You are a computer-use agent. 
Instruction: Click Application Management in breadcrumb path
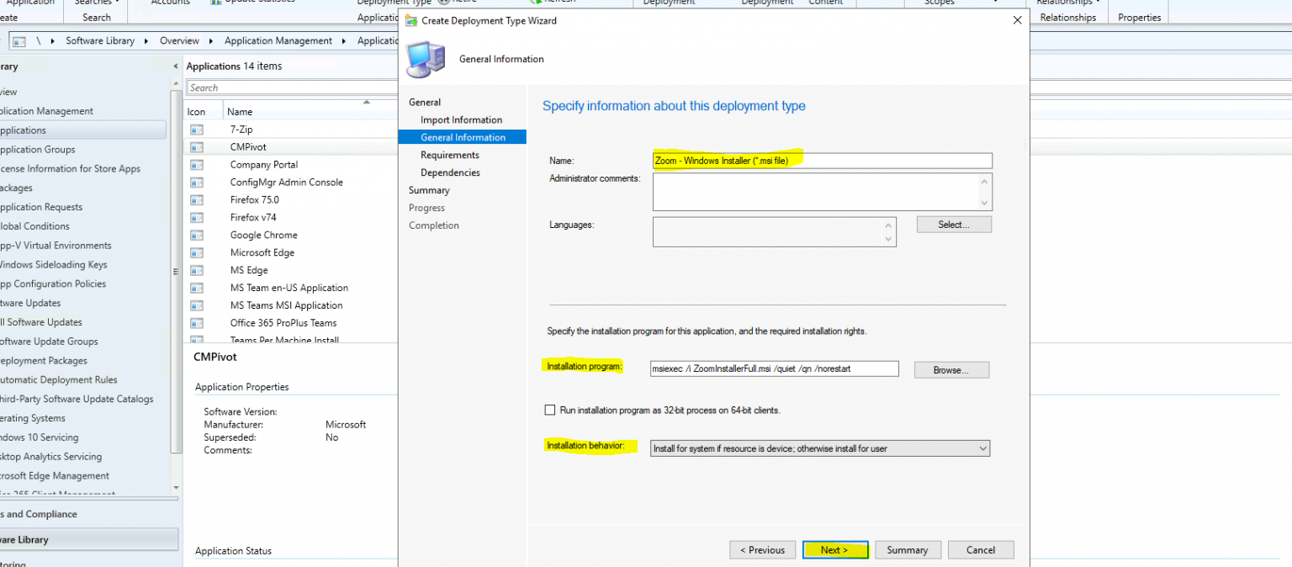(x=278, y=40)
